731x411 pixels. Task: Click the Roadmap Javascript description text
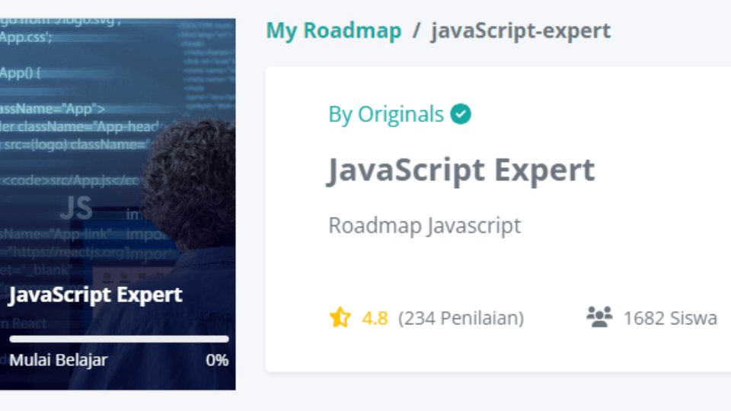click(425, 225)
